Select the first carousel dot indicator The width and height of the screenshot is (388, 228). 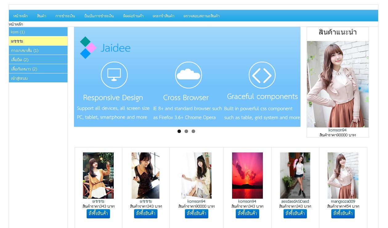pos(179,131)
